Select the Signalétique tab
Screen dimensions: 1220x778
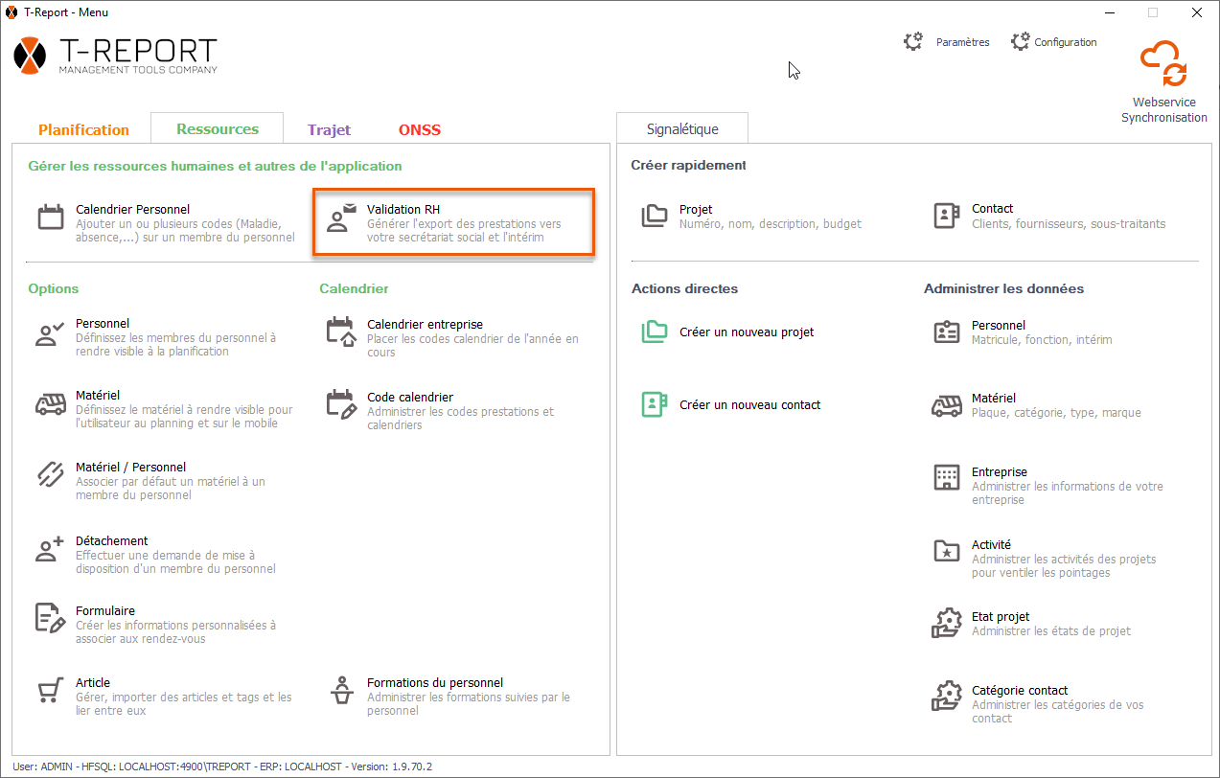pyautogui.click(x=682, y=129)
